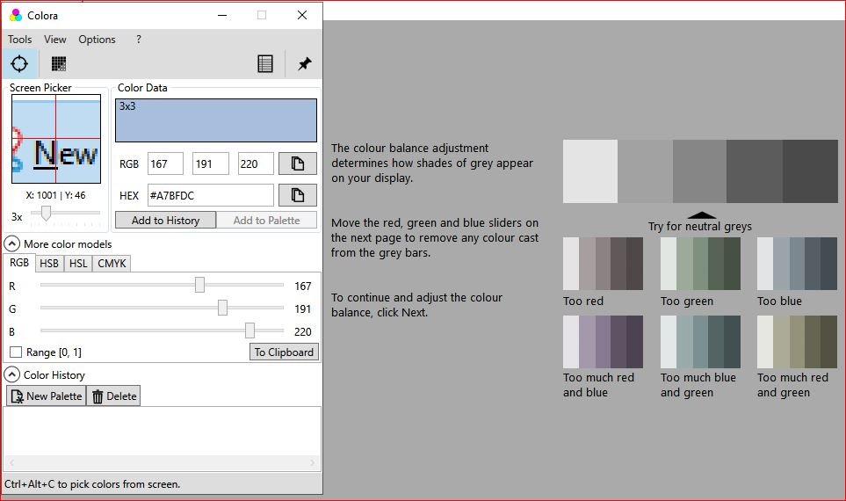Click 'Too much red and blue' sample bars

pyautogui.click(x=604, y=342)
